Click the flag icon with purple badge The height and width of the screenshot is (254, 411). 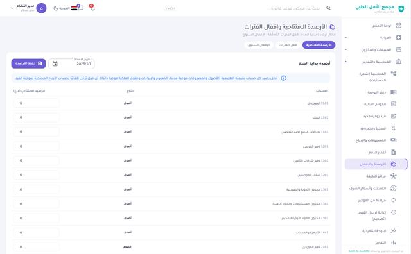click(76, 8)
